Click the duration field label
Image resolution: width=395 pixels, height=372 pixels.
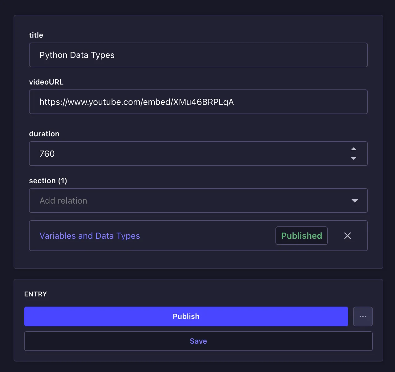coord(44,134)
